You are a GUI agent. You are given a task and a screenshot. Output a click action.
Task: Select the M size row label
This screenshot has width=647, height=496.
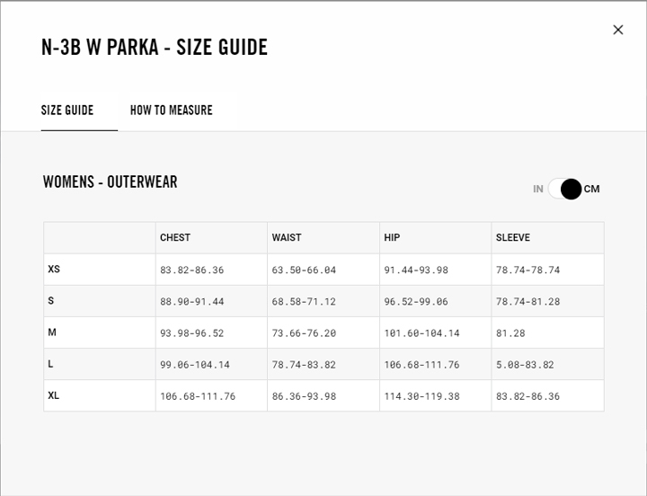click(52, 332)
